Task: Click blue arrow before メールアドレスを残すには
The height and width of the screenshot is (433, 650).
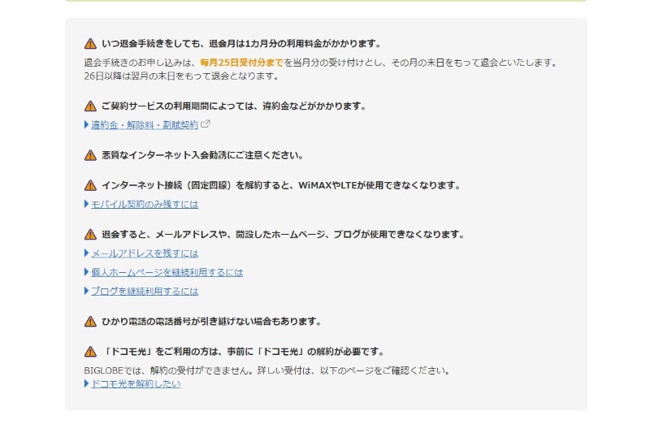Action: [86, 253]
